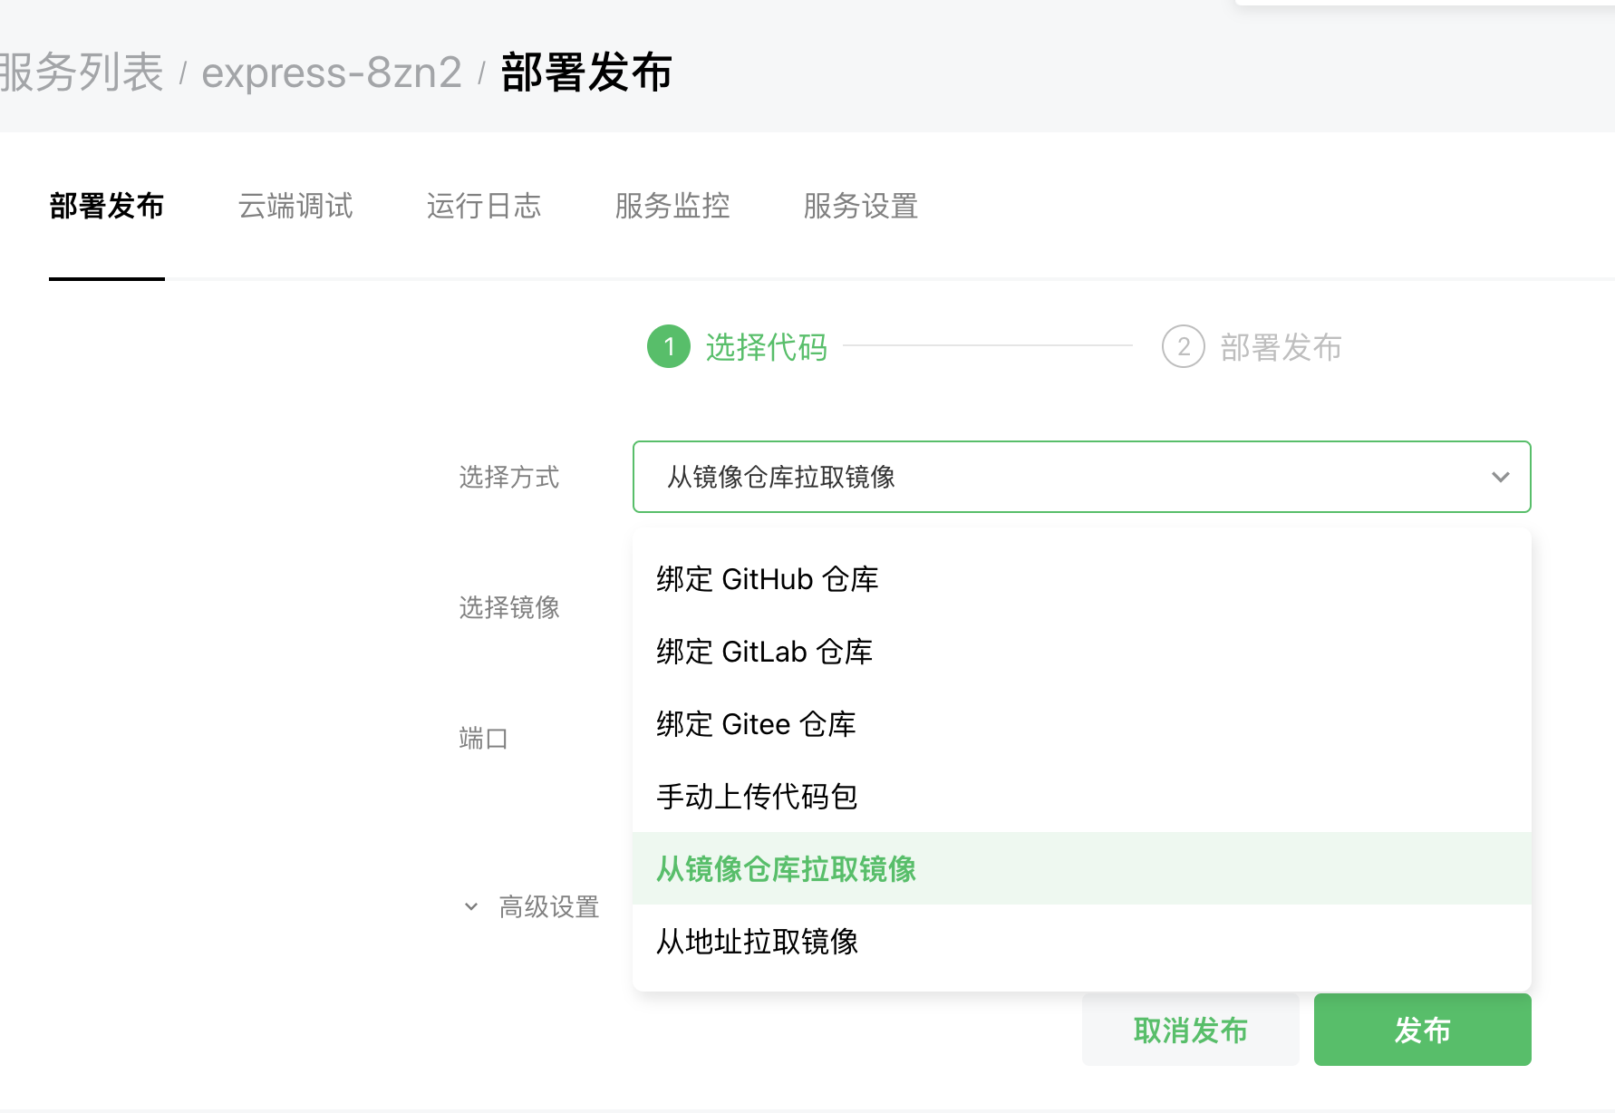
Task: Click 选择方式 field label
Action: [509, 477]
